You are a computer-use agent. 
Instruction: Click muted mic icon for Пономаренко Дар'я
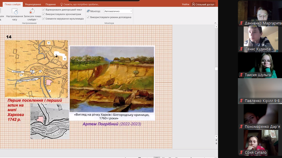(241, 127)
